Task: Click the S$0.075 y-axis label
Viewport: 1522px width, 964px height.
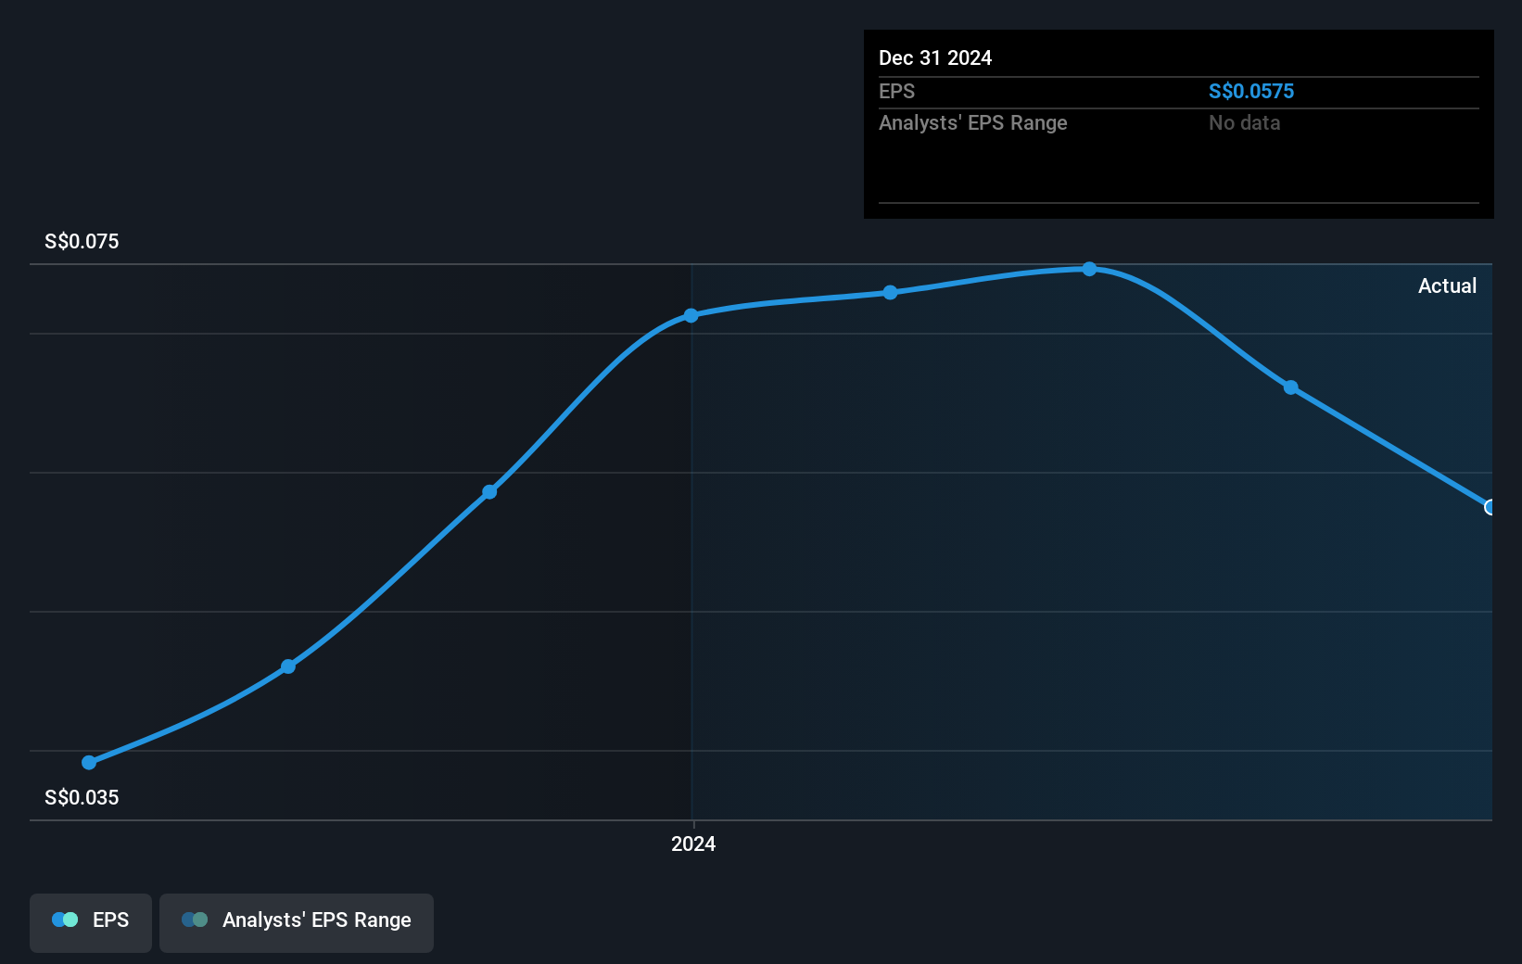Action: 82,241
